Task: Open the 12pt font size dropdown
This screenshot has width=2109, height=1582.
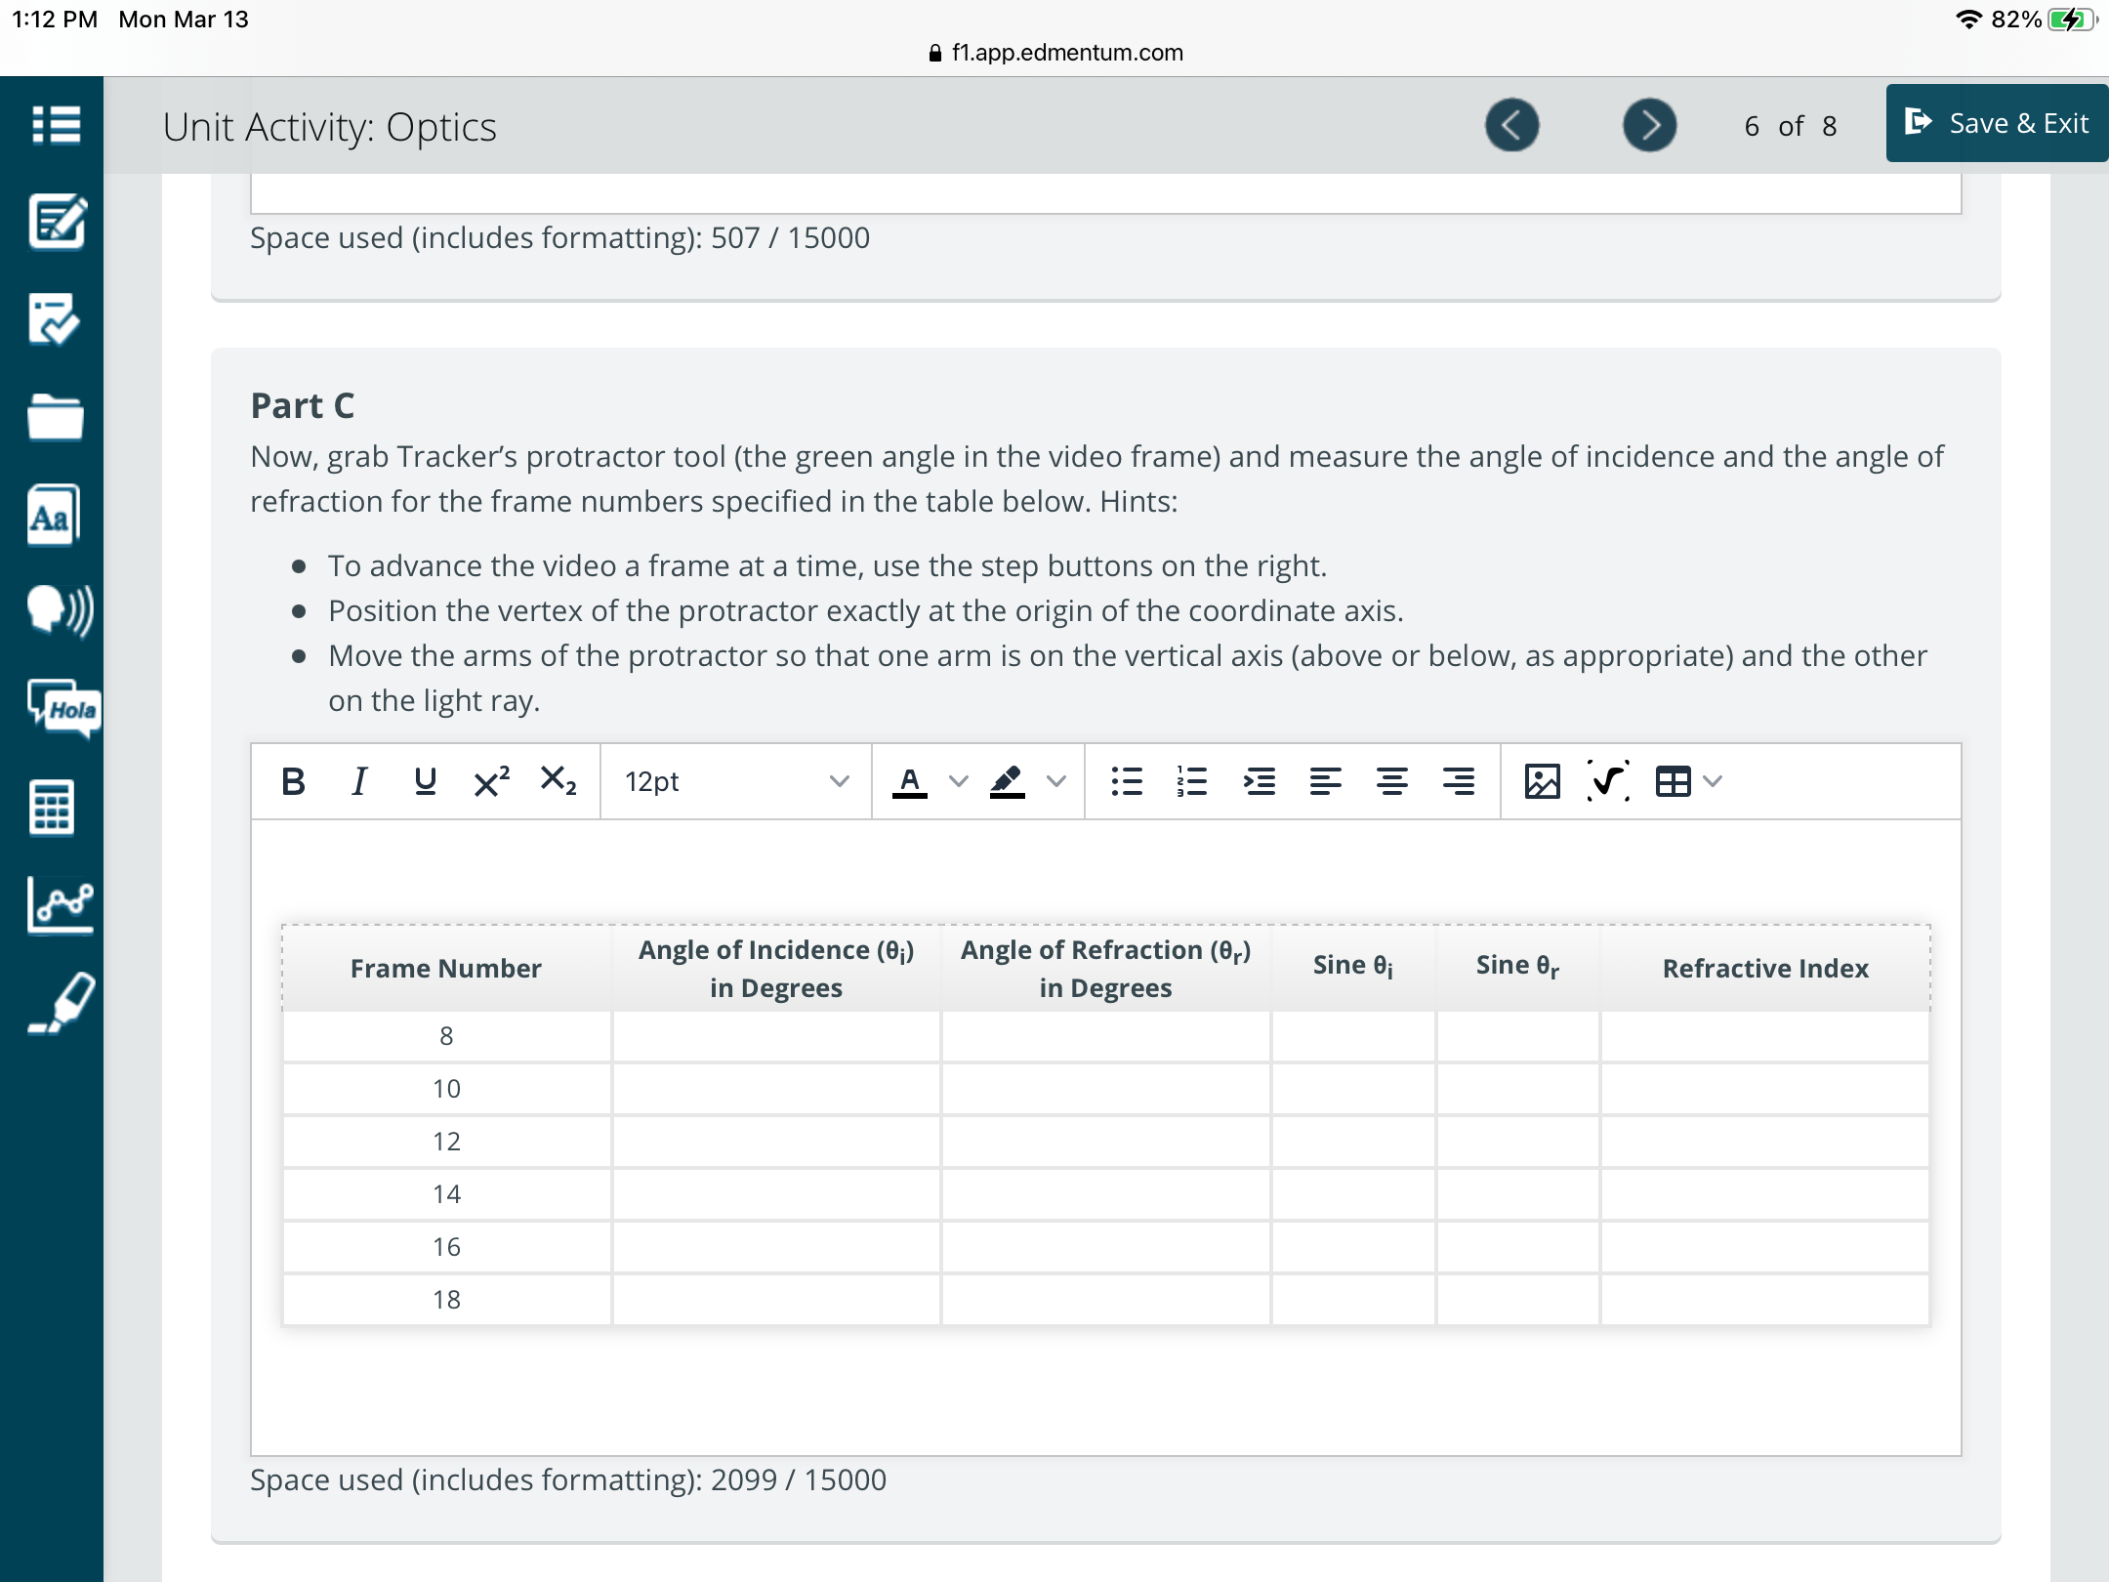Action: click(x=735, y=781)
